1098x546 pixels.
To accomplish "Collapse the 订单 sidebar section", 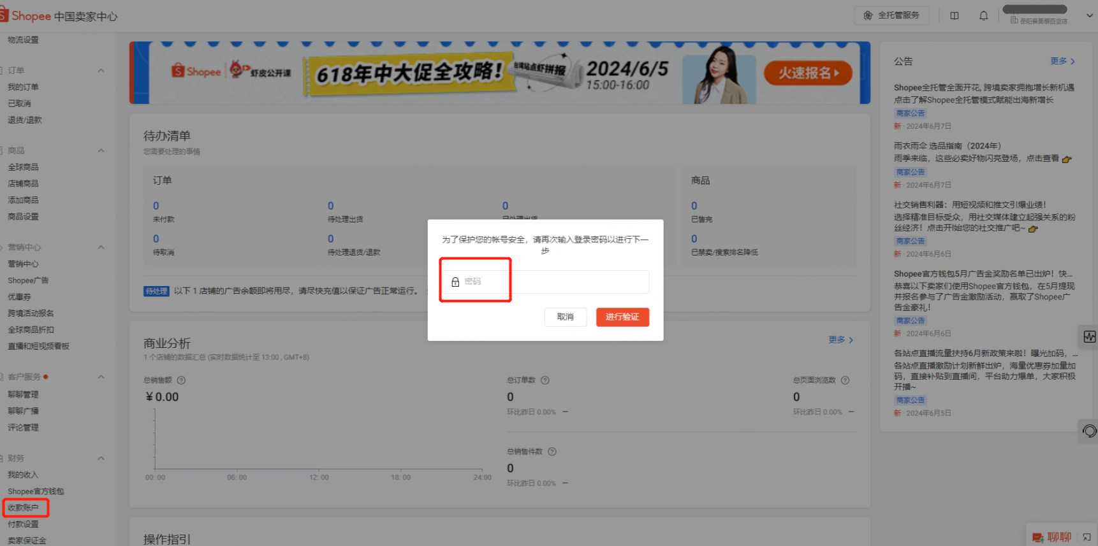I will (101, 70).
